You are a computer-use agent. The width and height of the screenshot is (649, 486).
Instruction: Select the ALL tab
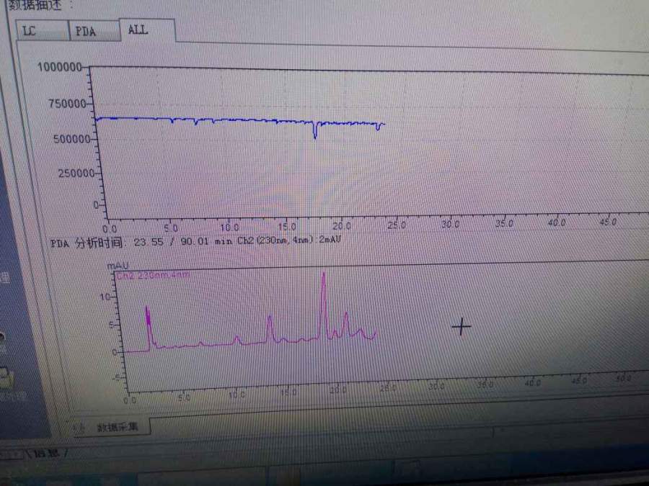pyautogui.click(x=147, y=30)
